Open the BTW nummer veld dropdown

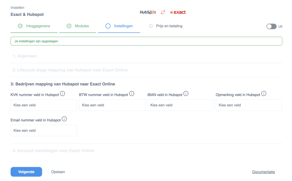(112, 105)
